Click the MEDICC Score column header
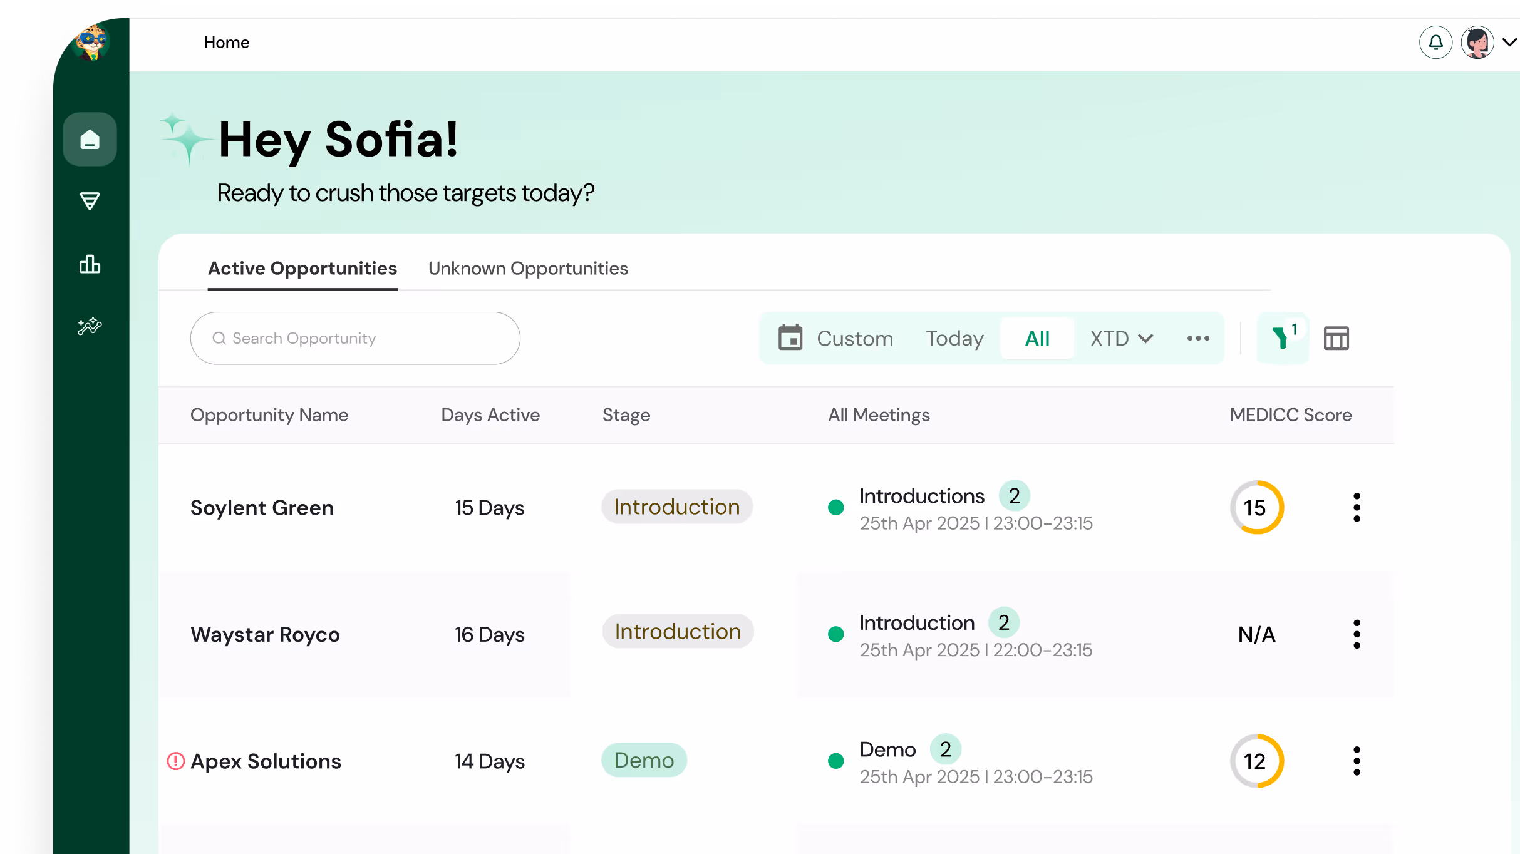 (1291, 415)
